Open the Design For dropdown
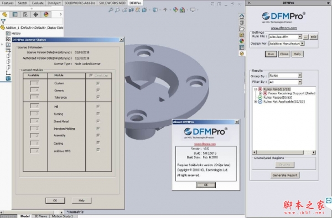 [302, 44]
